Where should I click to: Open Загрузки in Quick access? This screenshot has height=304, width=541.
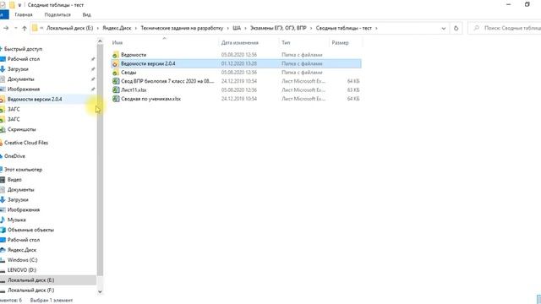(x=18, y=69)
